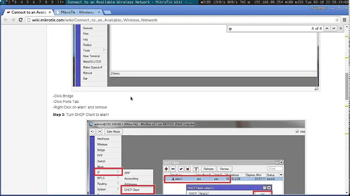Close the 'Connect to an Availa' tab
Screen dimensions: 350x196
pos(50,12)
